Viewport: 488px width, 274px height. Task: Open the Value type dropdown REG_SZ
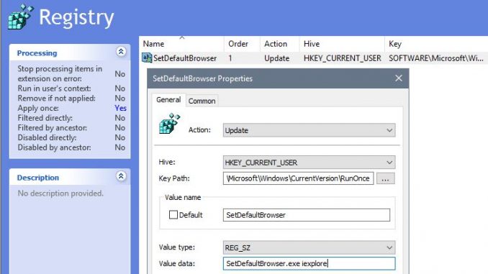point(309,247)
